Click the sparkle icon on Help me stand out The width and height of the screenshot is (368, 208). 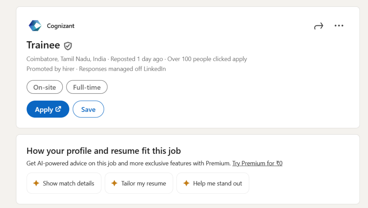pos(186,183)
